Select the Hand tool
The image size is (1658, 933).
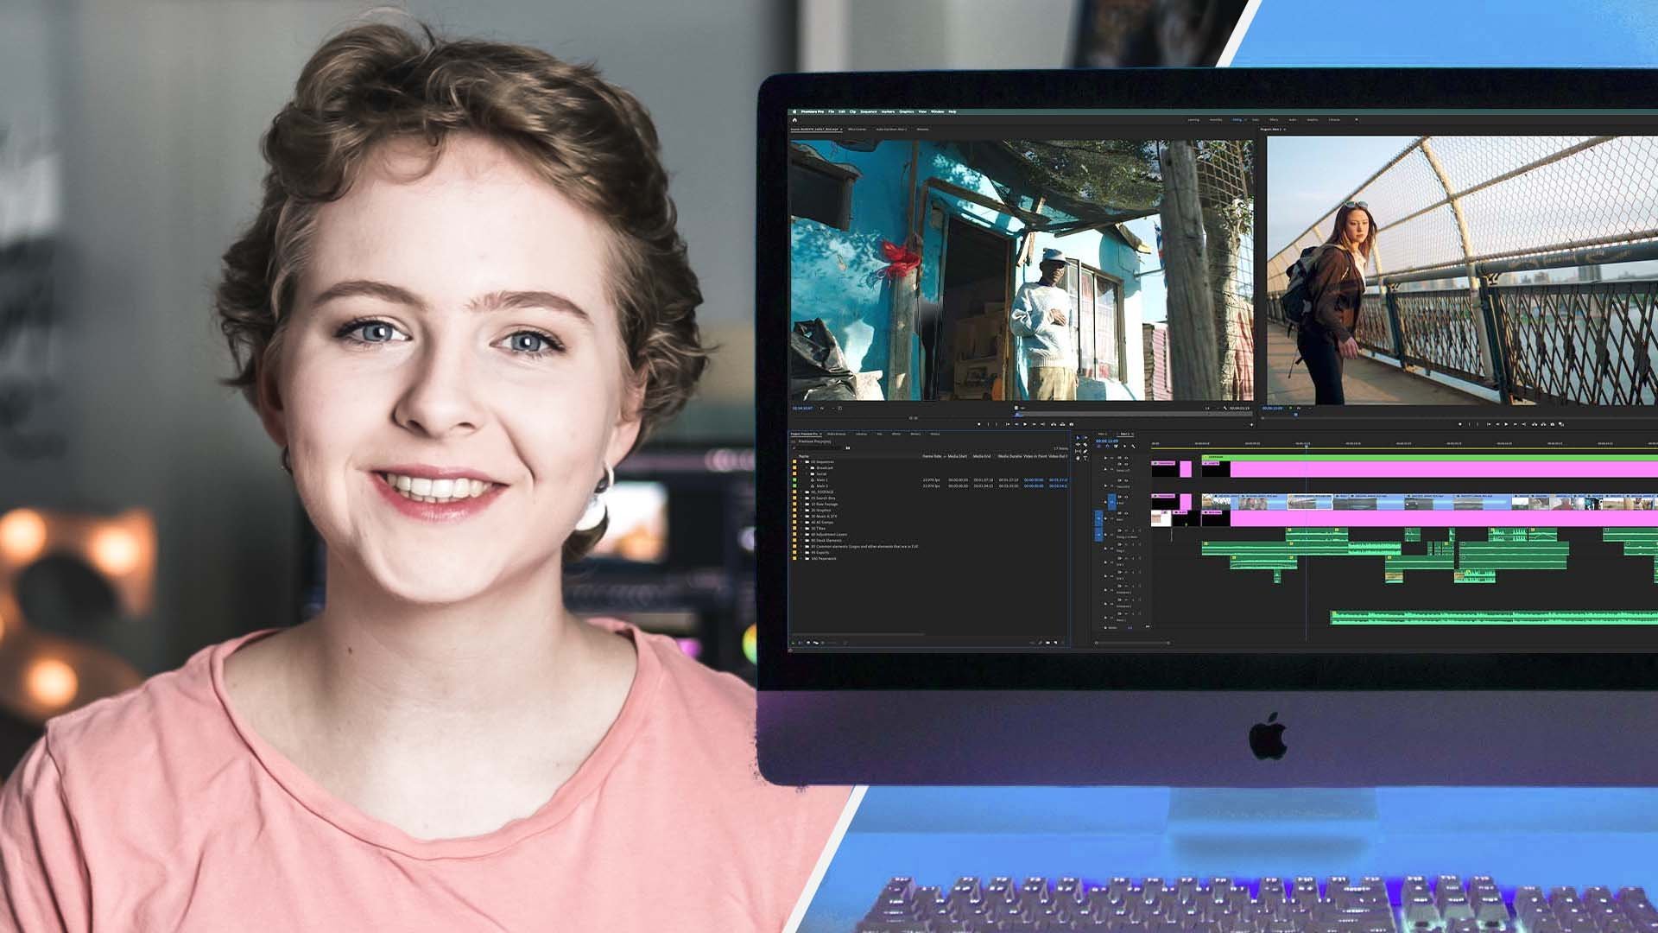pyautogui.click(x=1078, y=459)
